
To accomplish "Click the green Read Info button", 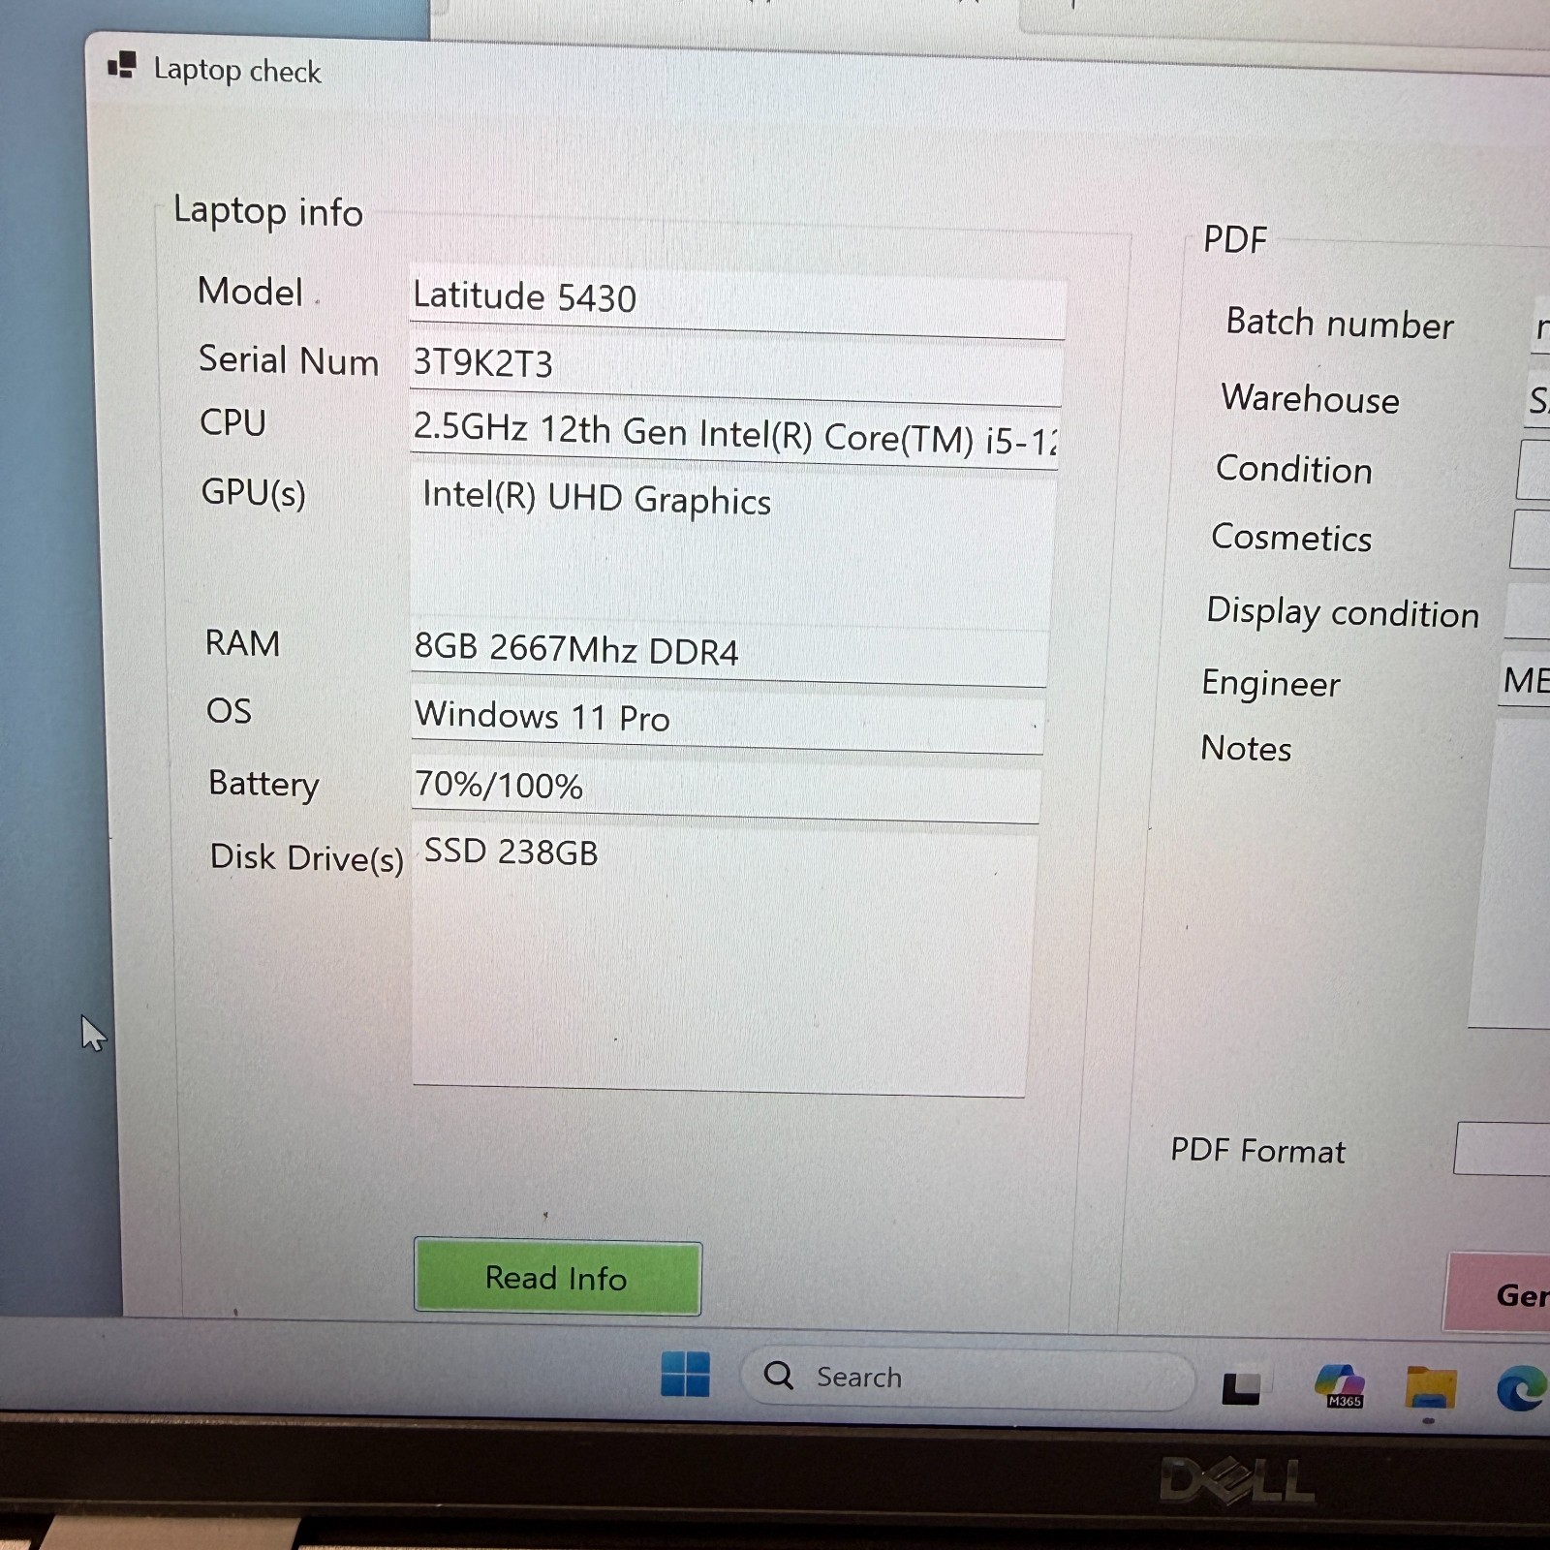I will (557, 1278).
